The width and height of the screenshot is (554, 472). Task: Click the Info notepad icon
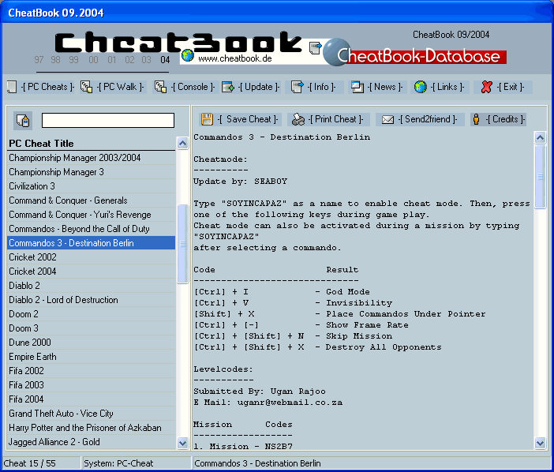298,87
